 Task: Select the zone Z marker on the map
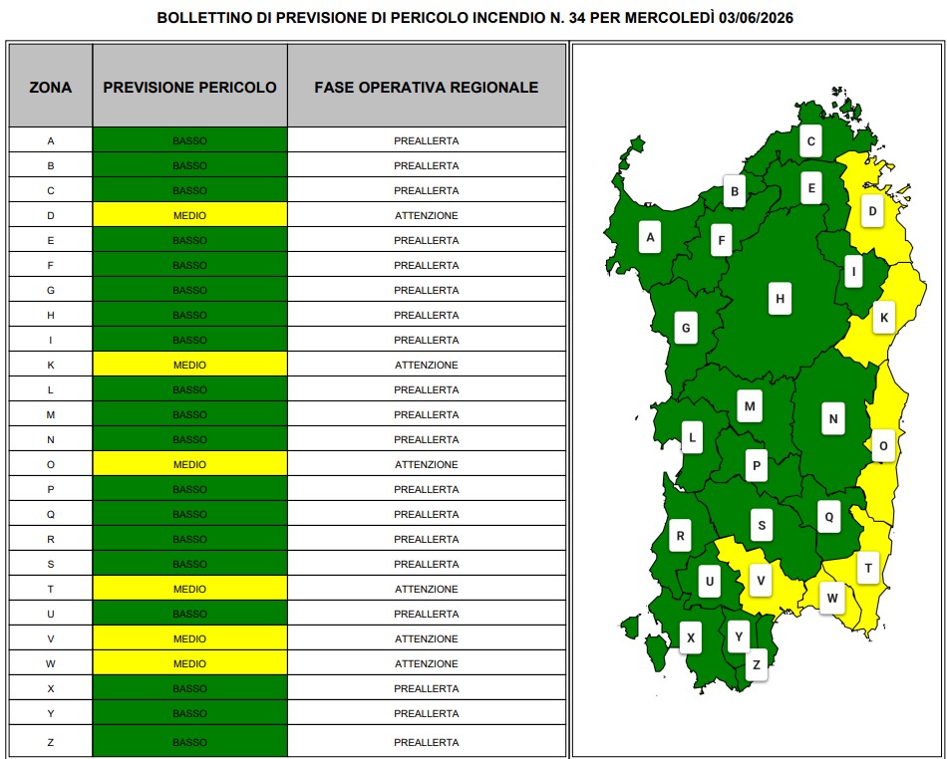[x=757, y=665]
